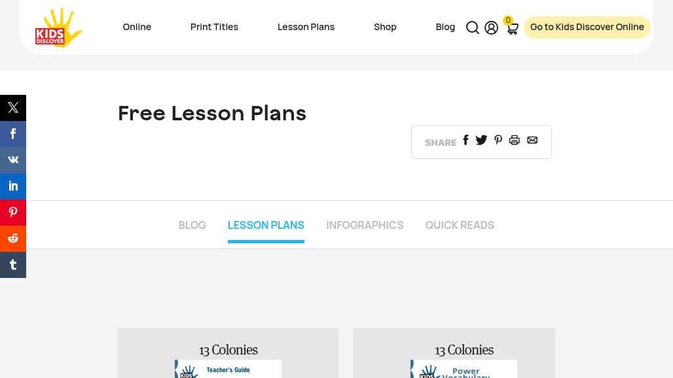Share on X via left sidebar
The width and height of the screenshot is (673, 378).
click(x=13, y=107)
